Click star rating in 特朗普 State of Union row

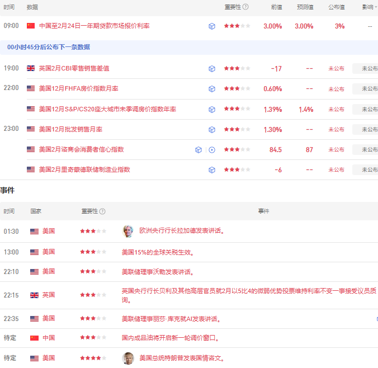tap(93, 358)
